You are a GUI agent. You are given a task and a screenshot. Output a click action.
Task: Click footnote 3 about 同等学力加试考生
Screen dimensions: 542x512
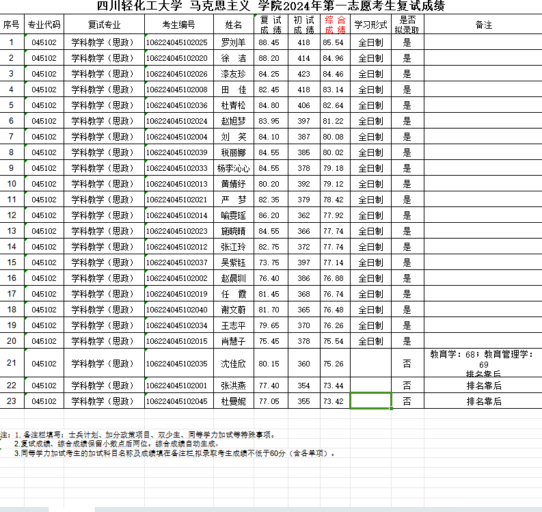coord(175,453)
